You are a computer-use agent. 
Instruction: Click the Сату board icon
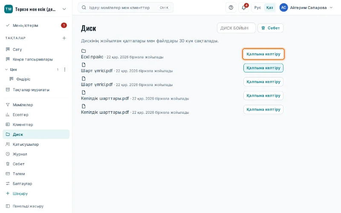point(8,49)
